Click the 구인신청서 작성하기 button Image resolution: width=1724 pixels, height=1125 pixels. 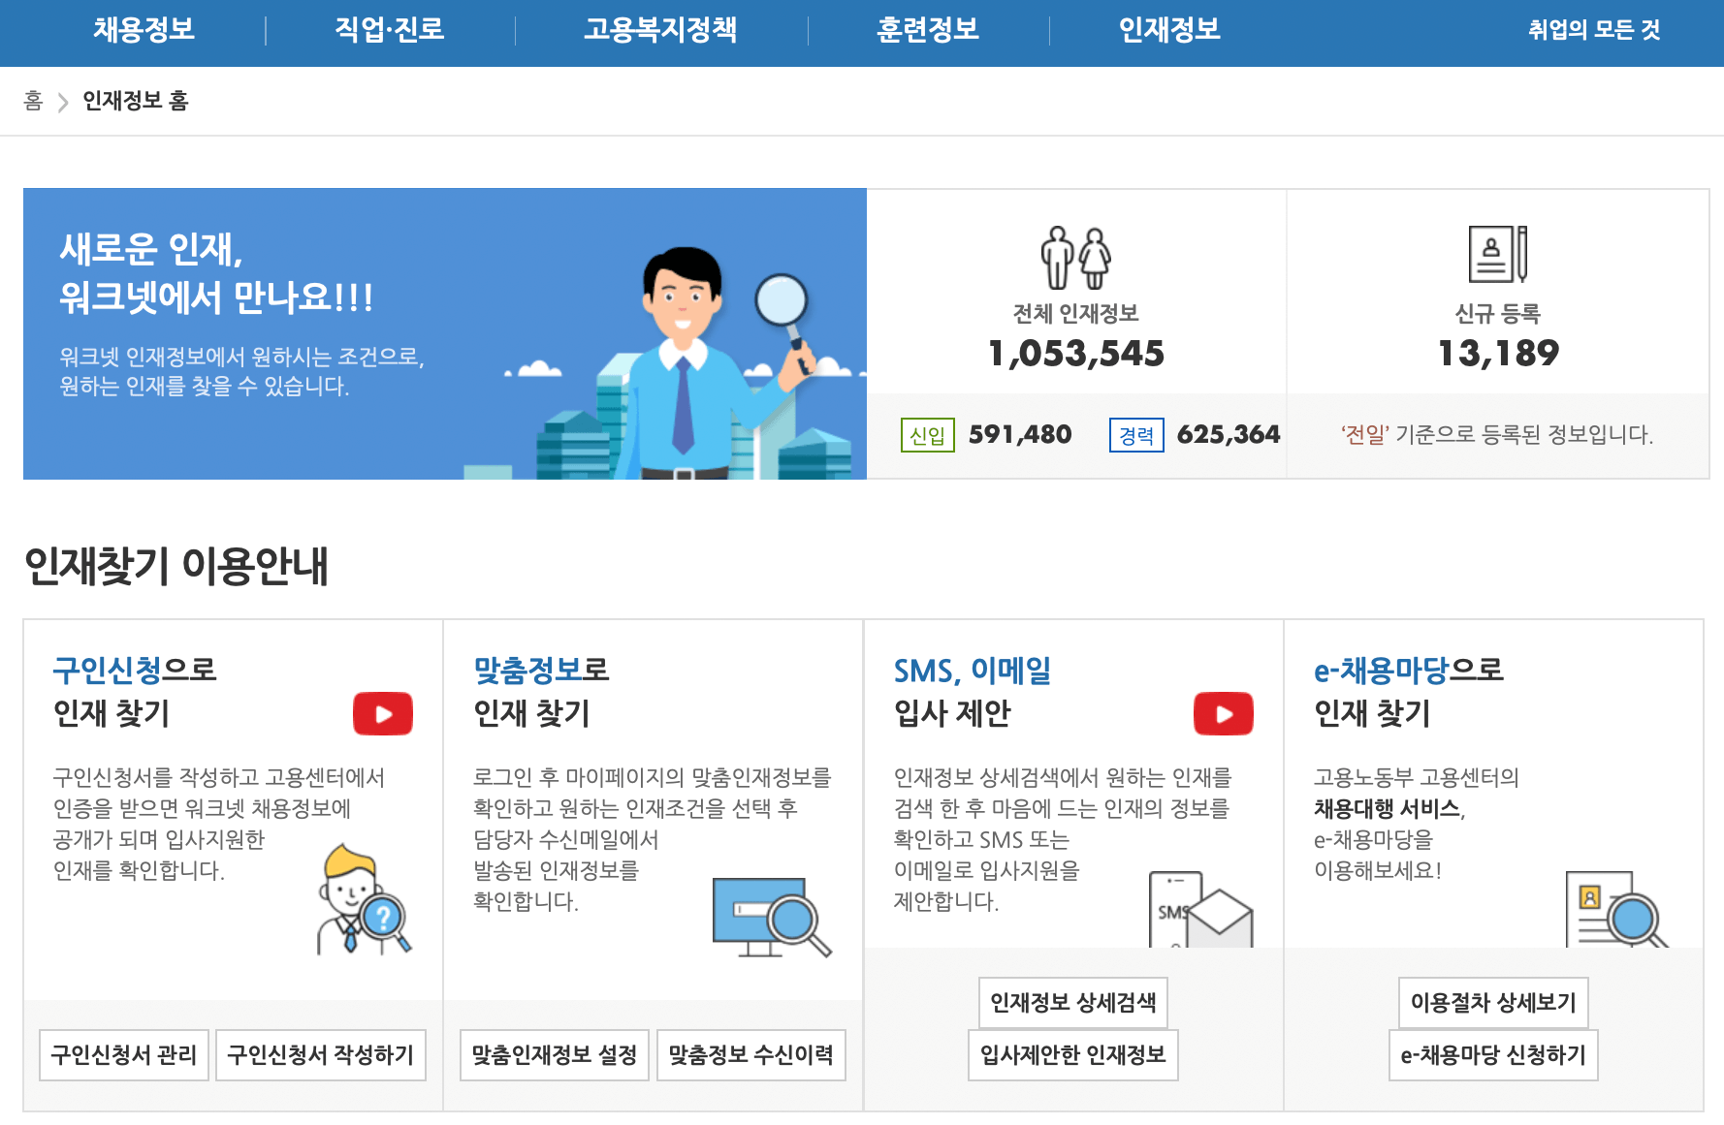click(321, 1055)
